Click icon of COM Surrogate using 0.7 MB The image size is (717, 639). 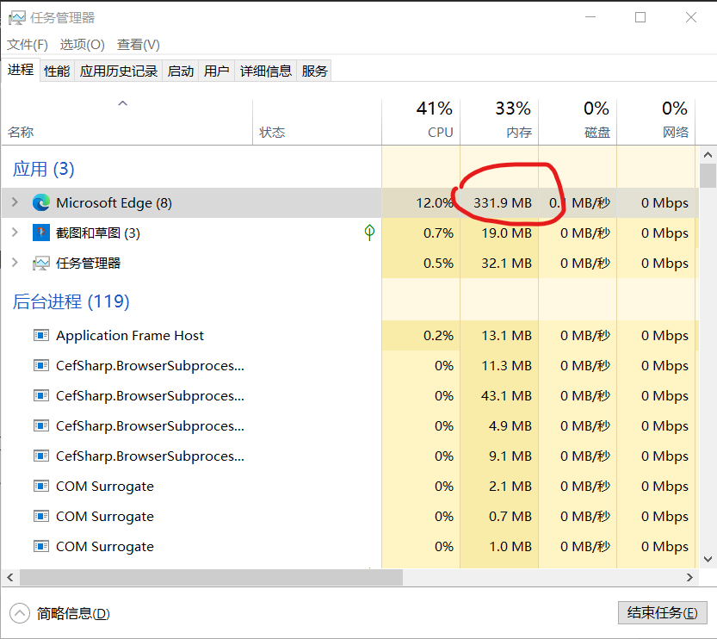[x=41, y=517]
